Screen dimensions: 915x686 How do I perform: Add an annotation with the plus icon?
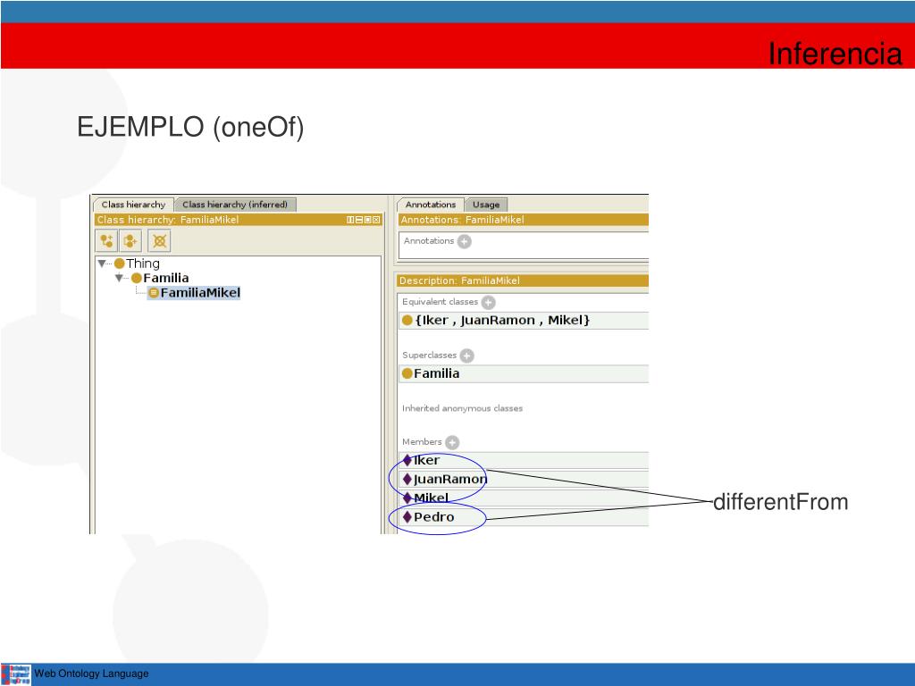(465, 241)
